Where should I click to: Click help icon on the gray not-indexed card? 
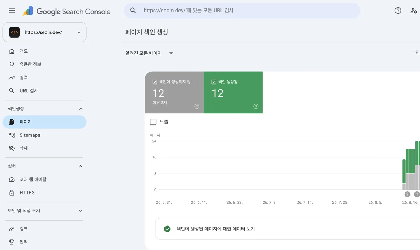(197, 107)
